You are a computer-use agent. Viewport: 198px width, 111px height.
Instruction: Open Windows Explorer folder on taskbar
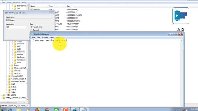[x=19, y=109]
